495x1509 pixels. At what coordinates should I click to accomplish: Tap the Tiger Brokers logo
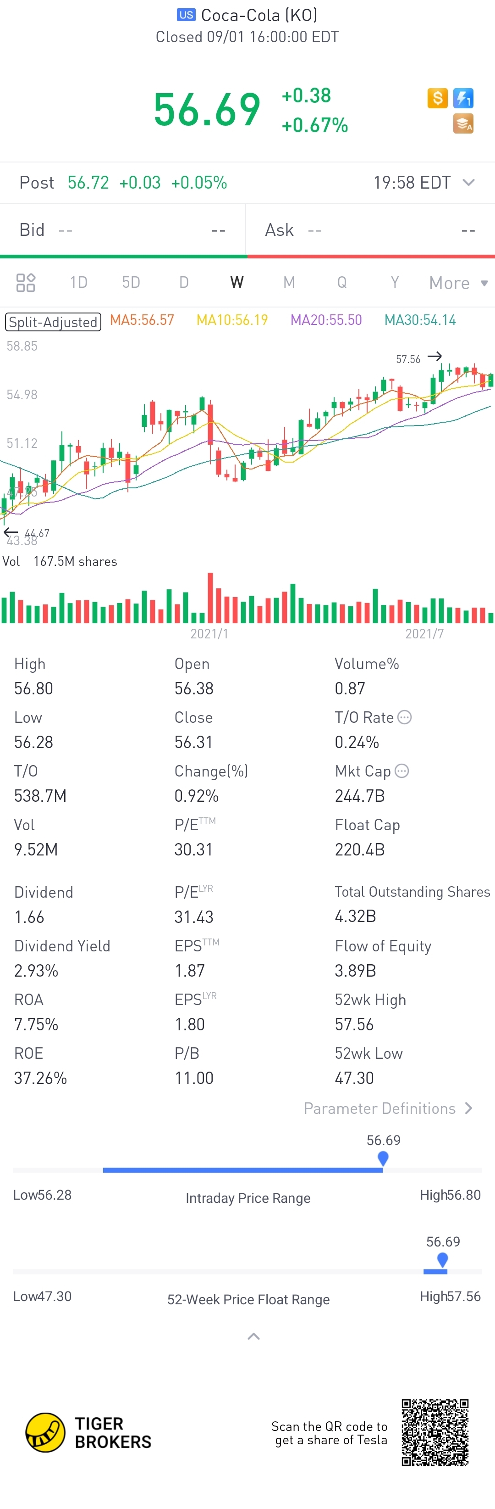point(88,1432)
